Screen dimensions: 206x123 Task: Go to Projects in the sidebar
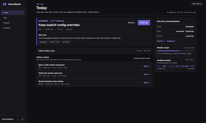(x=13, y=23)
